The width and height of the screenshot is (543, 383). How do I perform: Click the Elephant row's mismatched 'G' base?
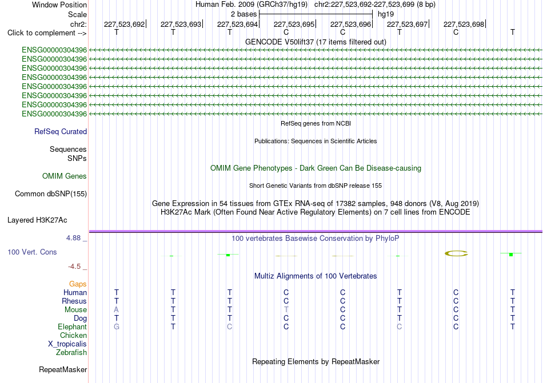pyautogui.click(x=117, y=326)
